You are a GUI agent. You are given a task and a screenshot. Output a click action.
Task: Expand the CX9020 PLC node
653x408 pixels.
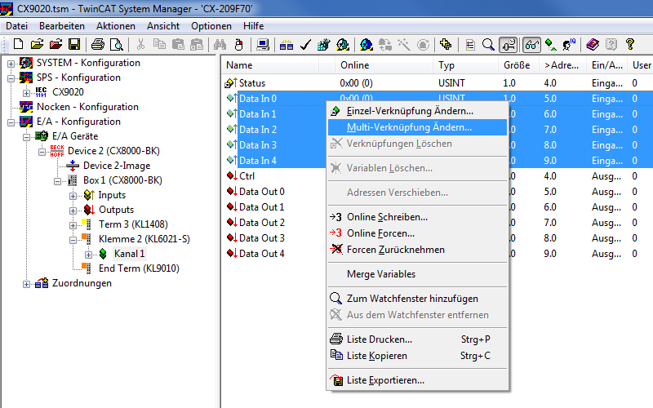[26, 93]
